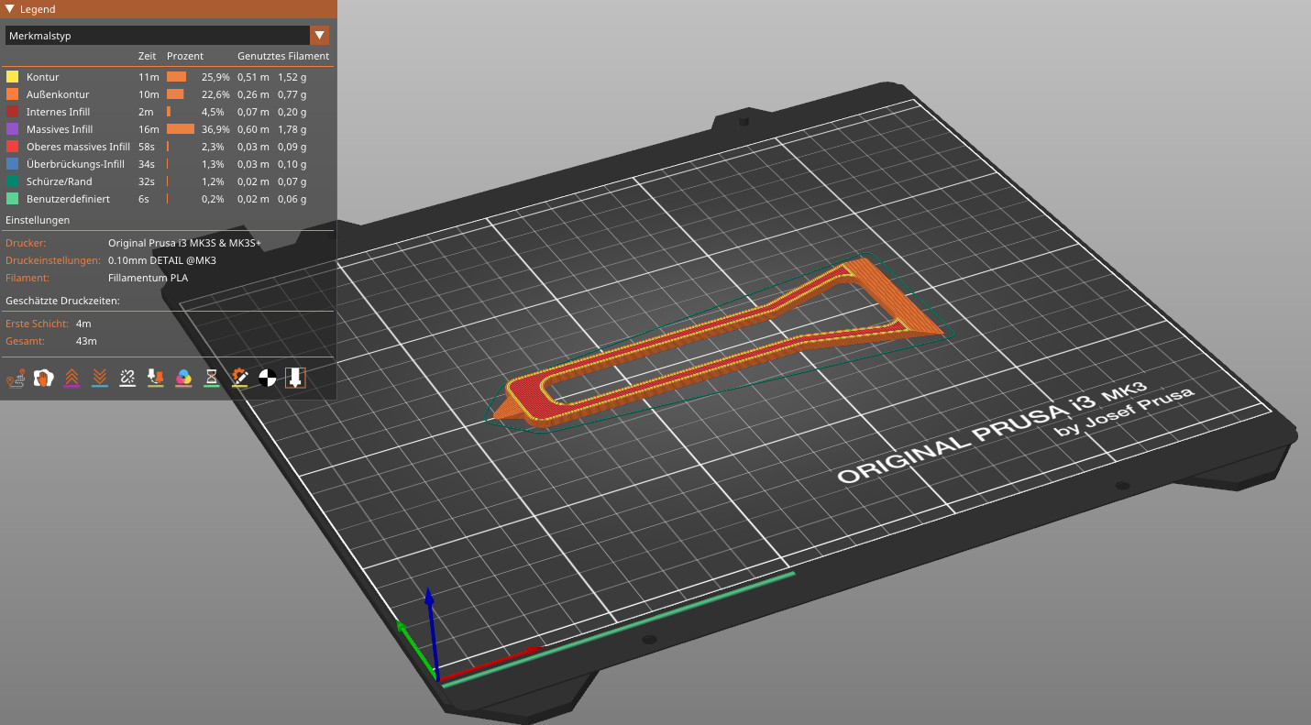Toggle tool marker down-arrow icon

pos(295,377)
